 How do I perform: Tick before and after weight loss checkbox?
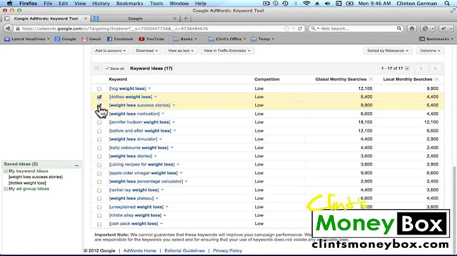tap(100, 131)
